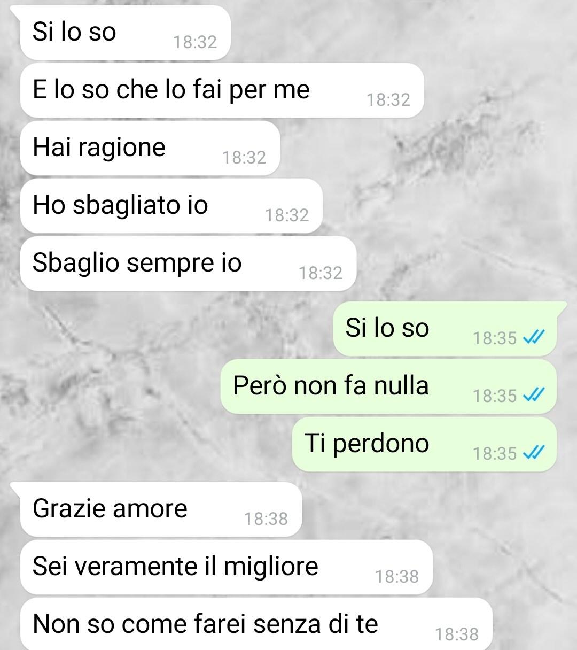The height and width of the screenshot is (650, 577).
Task: Tap the 'Ho sbagliato io' message
Action: click(x=171, y=206)
